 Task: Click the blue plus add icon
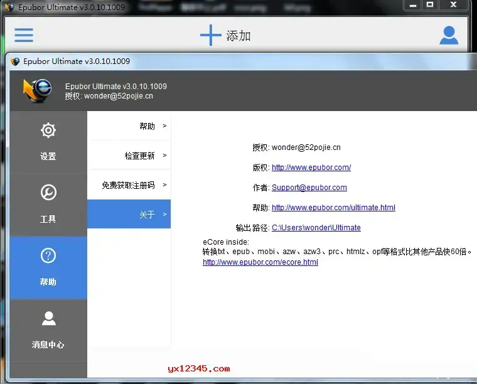tap(210, 35)
